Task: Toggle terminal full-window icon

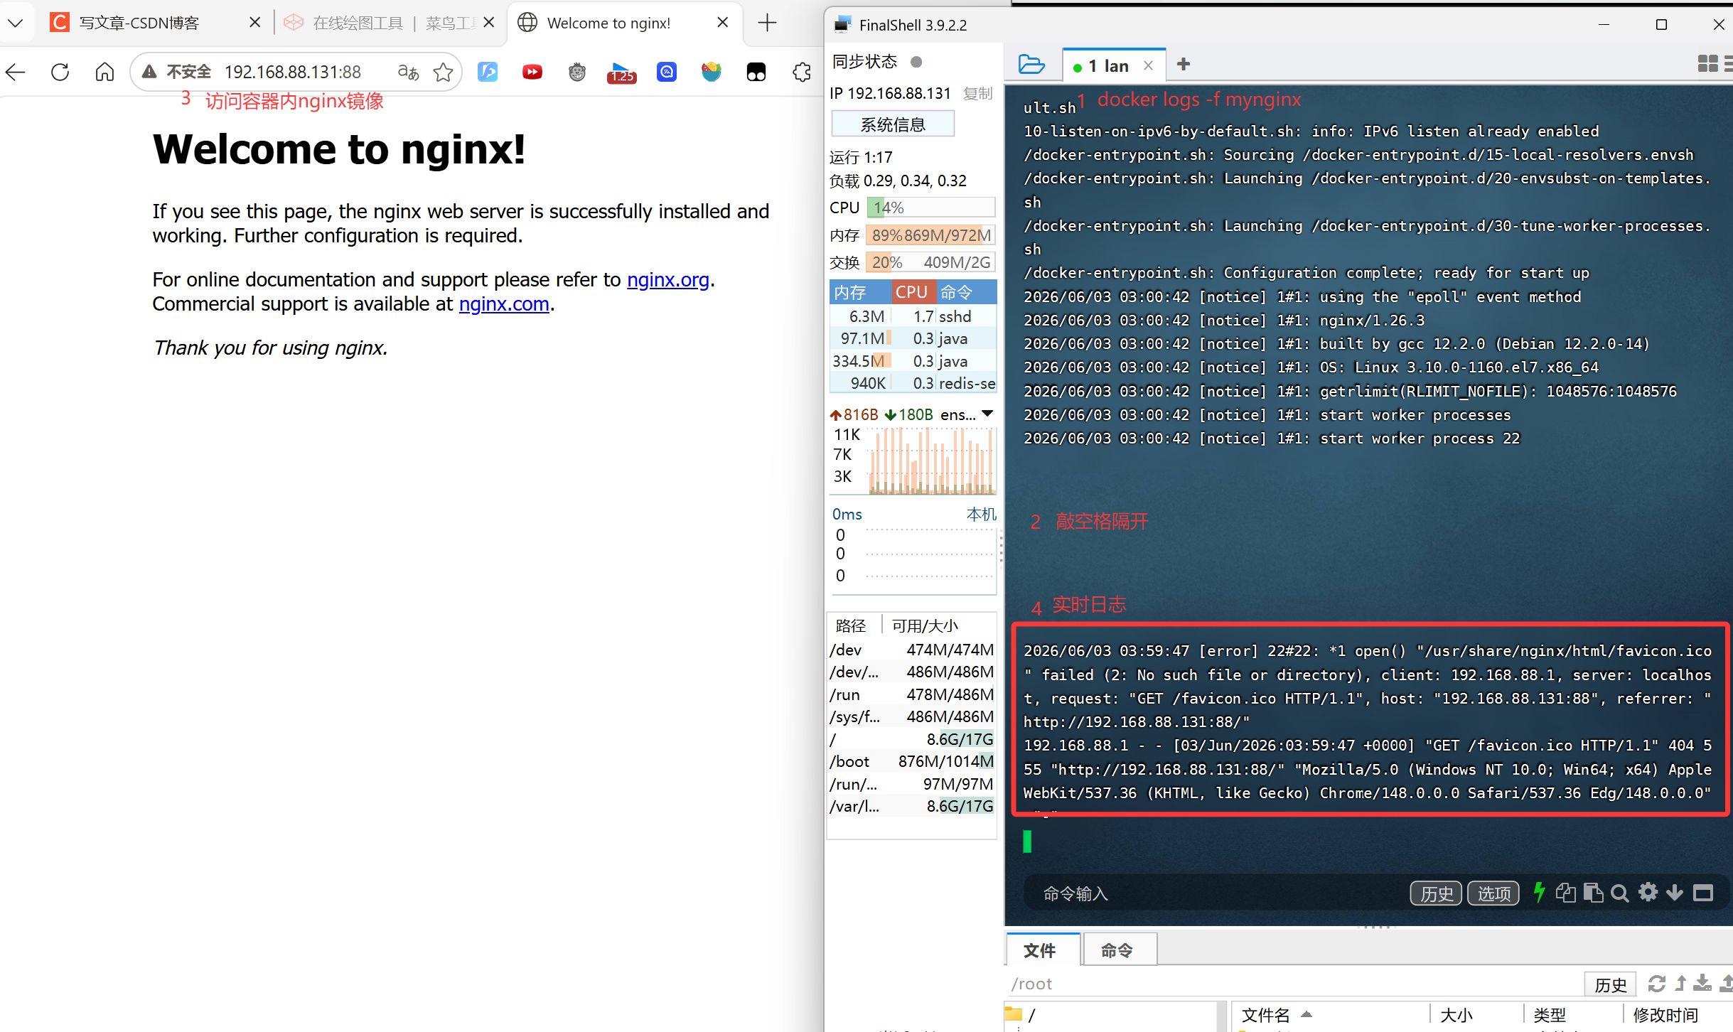Action: 1703,893
